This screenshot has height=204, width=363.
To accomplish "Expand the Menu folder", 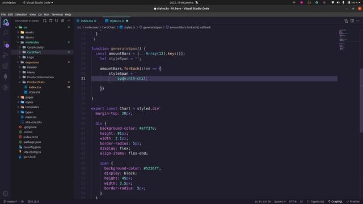I will click(x=31, y=72).
